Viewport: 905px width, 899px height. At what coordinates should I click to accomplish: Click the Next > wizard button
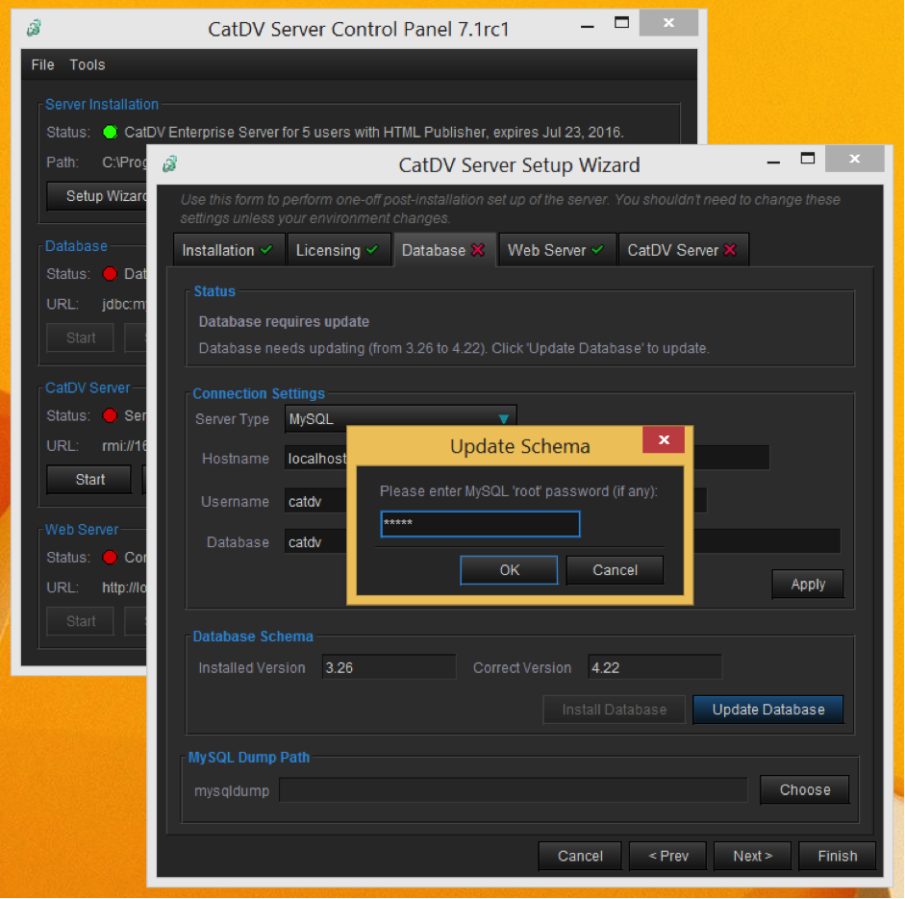[752, 856]
